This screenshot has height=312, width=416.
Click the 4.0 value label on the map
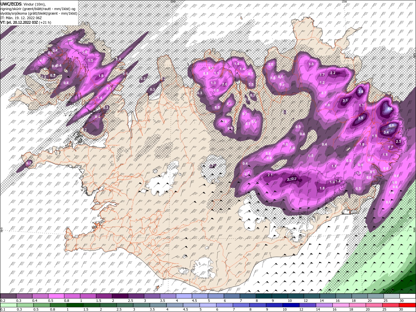(391, 126)
